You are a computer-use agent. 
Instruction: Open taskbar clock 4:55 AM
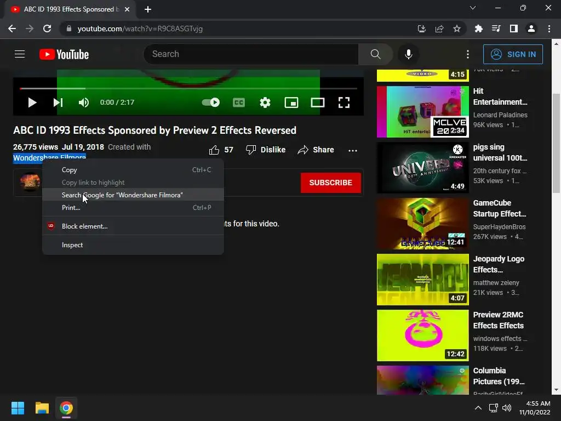pyautogui.click(x=535, y=408)
